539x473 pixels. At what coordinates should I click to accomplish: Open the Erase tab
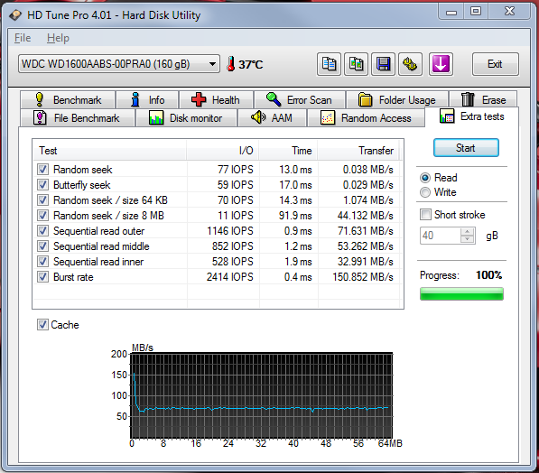(x=483, y=100)
